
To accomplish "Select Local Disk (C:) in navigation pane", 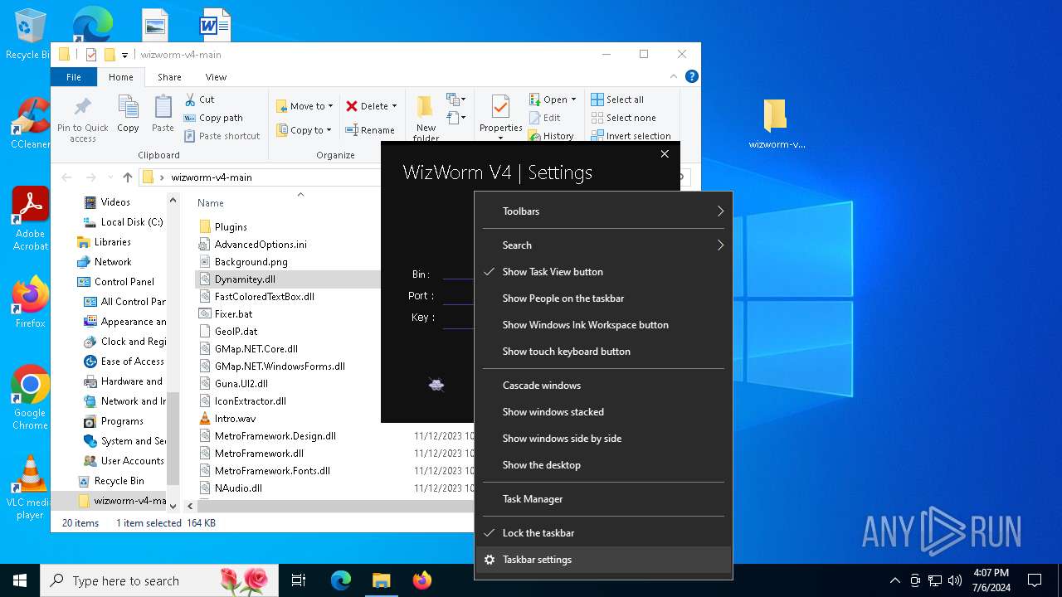I will 131,222.
